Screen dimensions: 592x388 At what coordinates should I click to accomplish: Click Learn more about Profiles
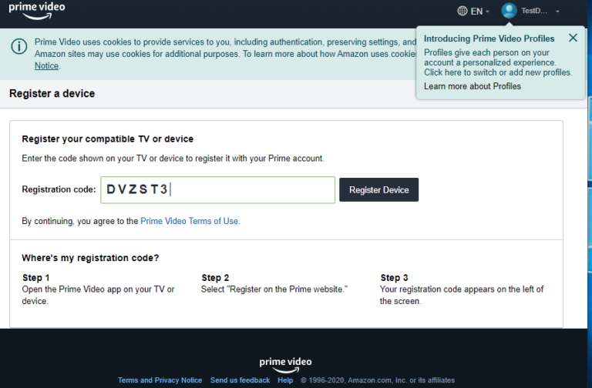473,86
